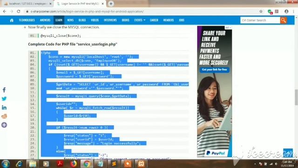298x168 pixels.
Task: Click 'Complete Code For PHP file' heading
Action: 73,44
